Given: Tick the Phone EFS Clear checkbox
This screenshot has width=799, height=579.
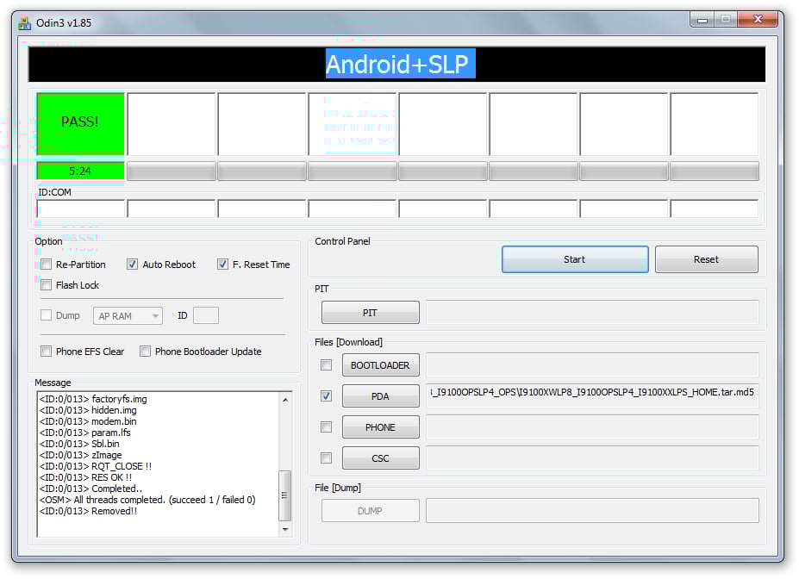Looking at the screenshot, I should coord(47,352).
